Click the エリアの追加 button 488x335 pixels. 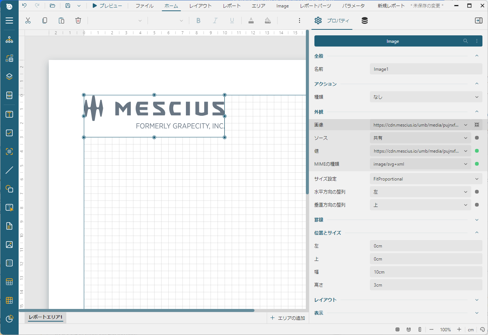(x=288, y=318)
